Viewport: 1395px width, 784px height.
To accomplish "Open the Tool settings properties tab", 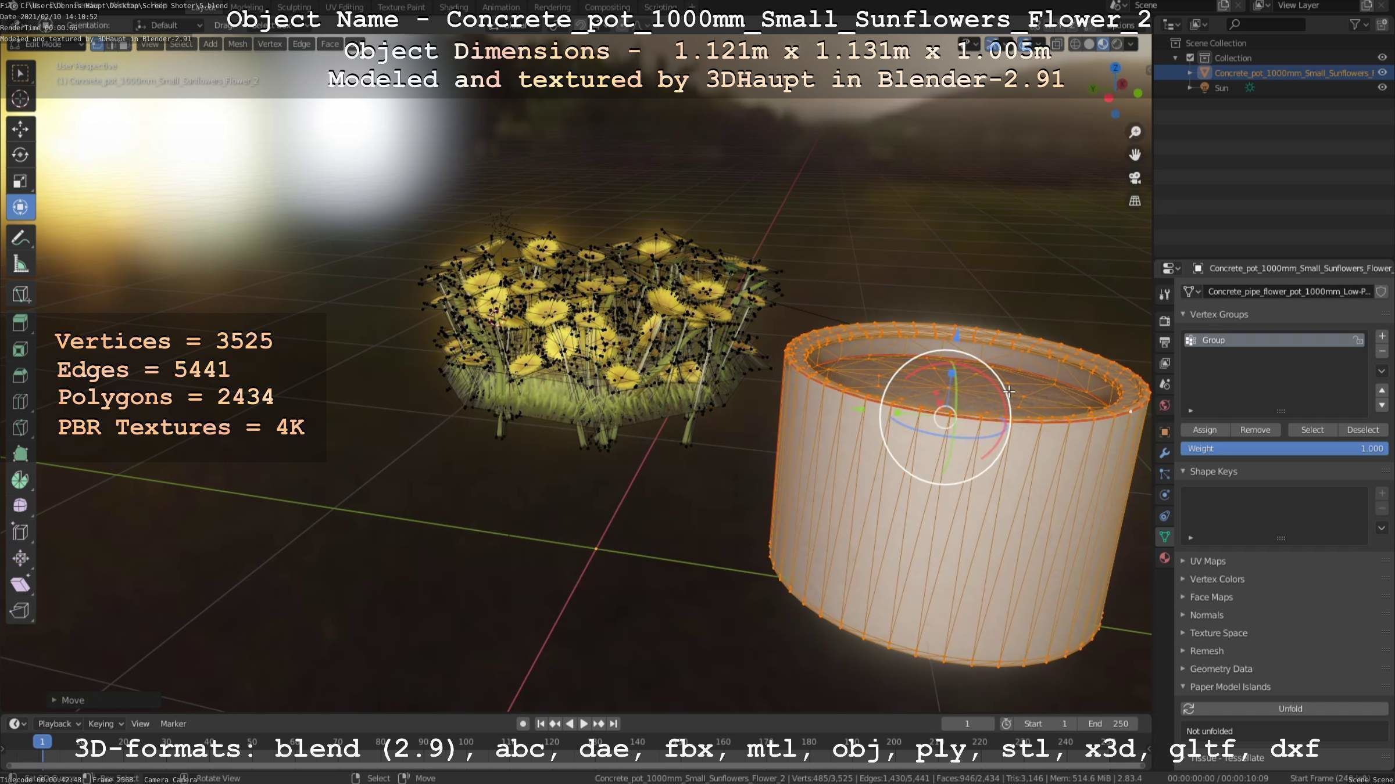I will 1165,294.
